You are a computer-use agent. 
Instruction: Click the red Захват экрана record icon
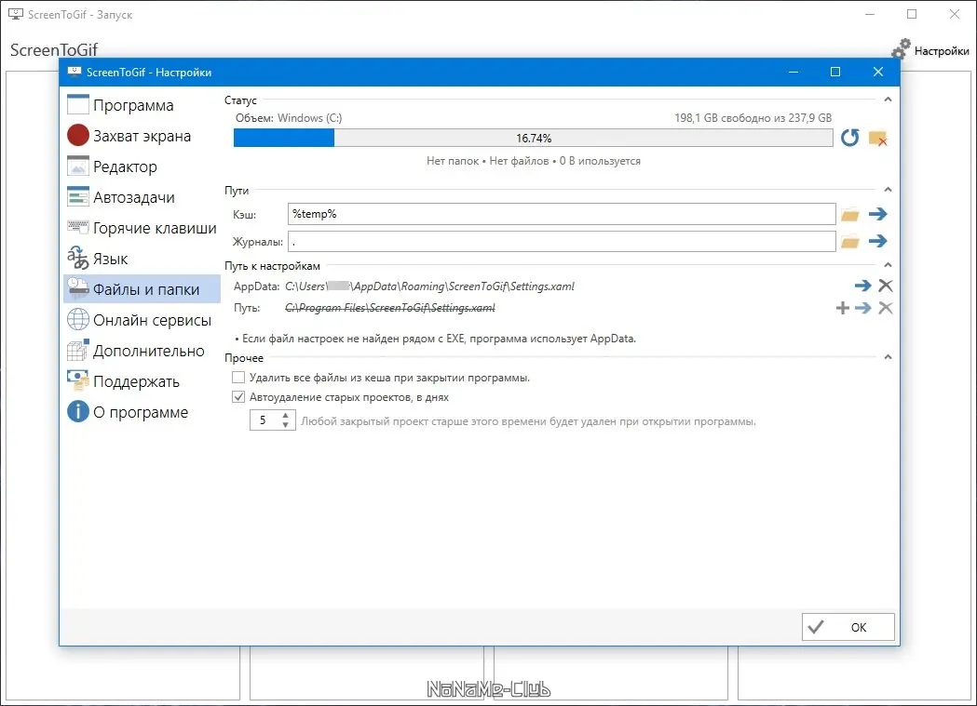(78, 135)
